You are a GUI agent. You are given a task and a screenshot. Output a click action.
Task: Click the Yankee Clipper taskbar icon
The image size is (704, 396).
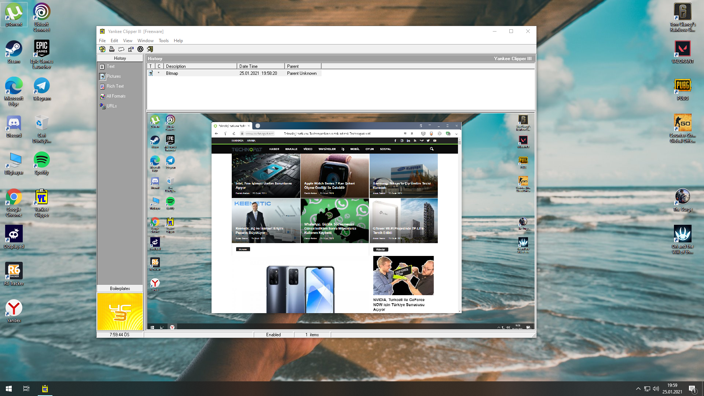(45, 389)
